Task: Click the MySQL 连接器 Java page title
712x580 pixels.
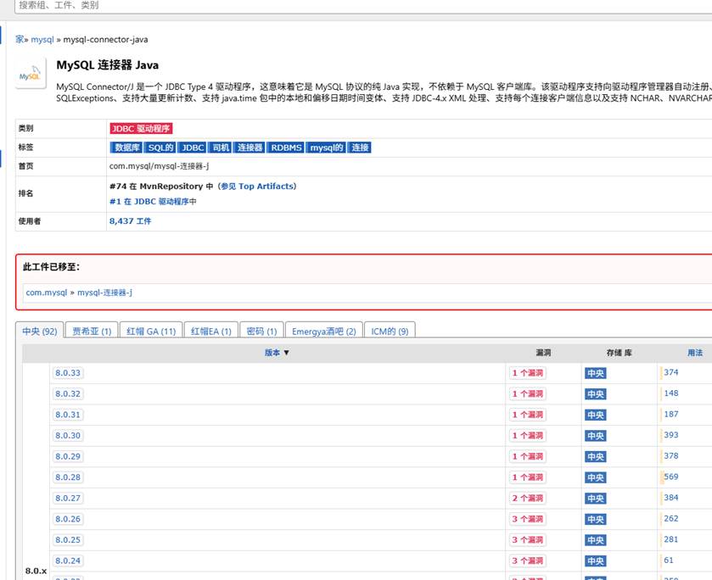Action: coord(108,65)
